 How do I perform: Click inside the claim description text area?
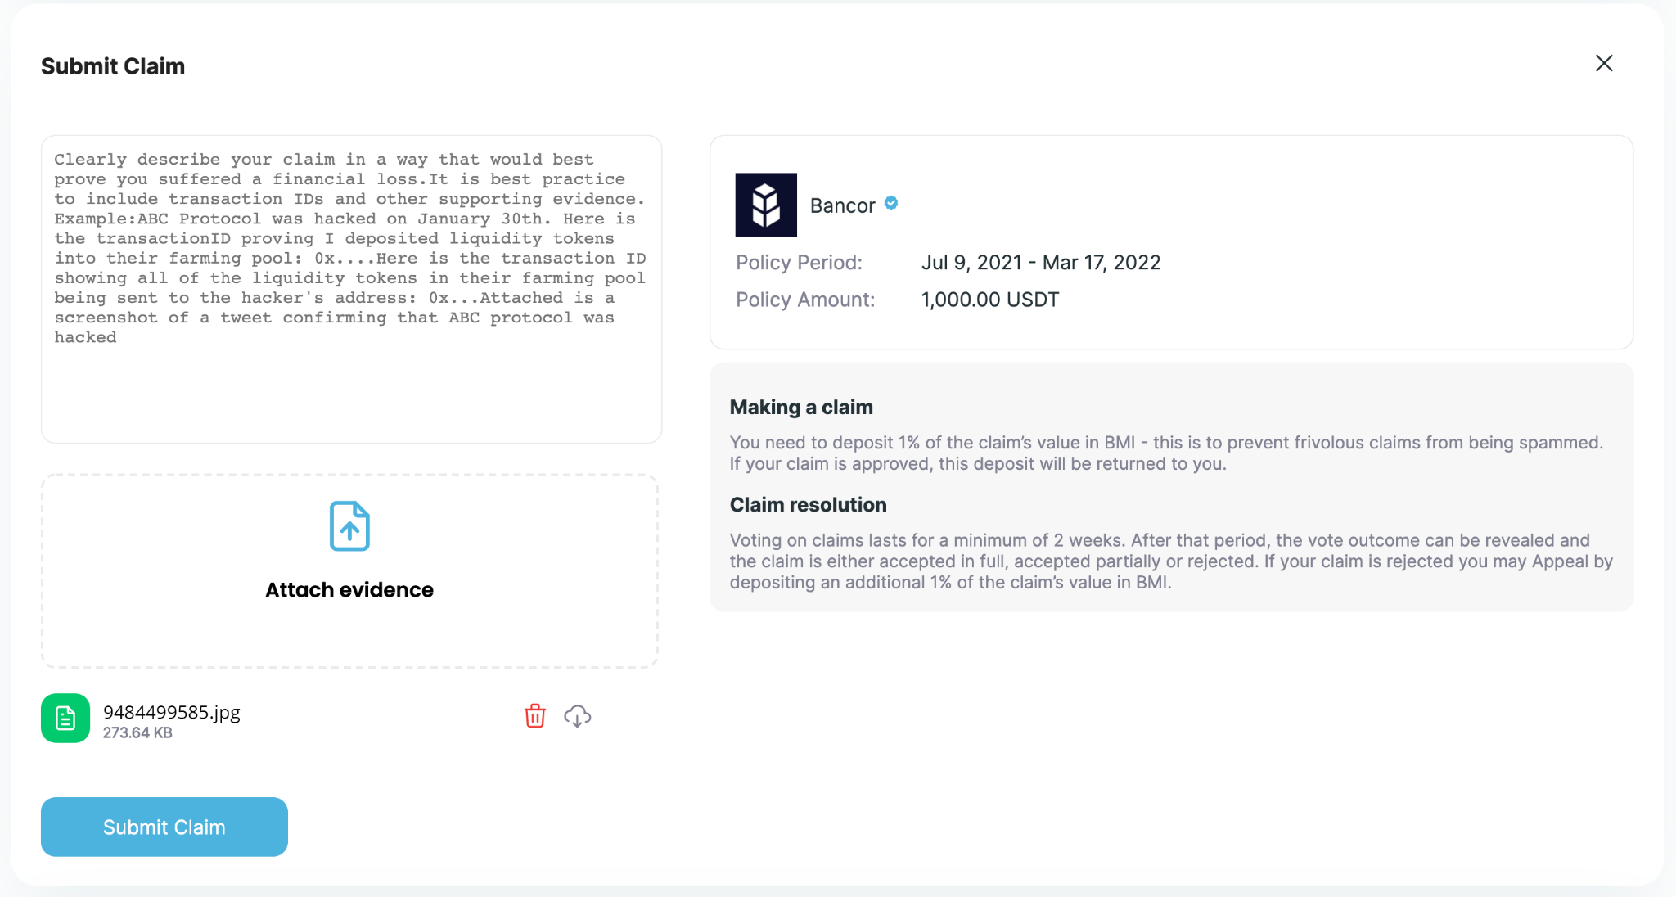point(351,288)
